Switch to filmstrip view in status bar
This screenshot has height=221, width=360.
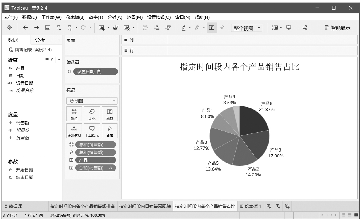[350, 215]
